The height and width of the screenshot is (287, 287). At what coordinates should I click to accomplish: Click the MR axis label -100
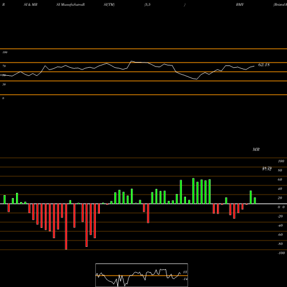tap(281, 253)
